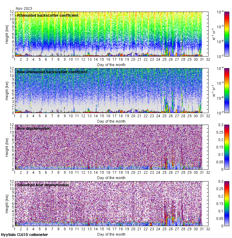Click day 23 on the Raw depolarisation x-axis
This screenshot has height=238, width=232.
(152, 173)
